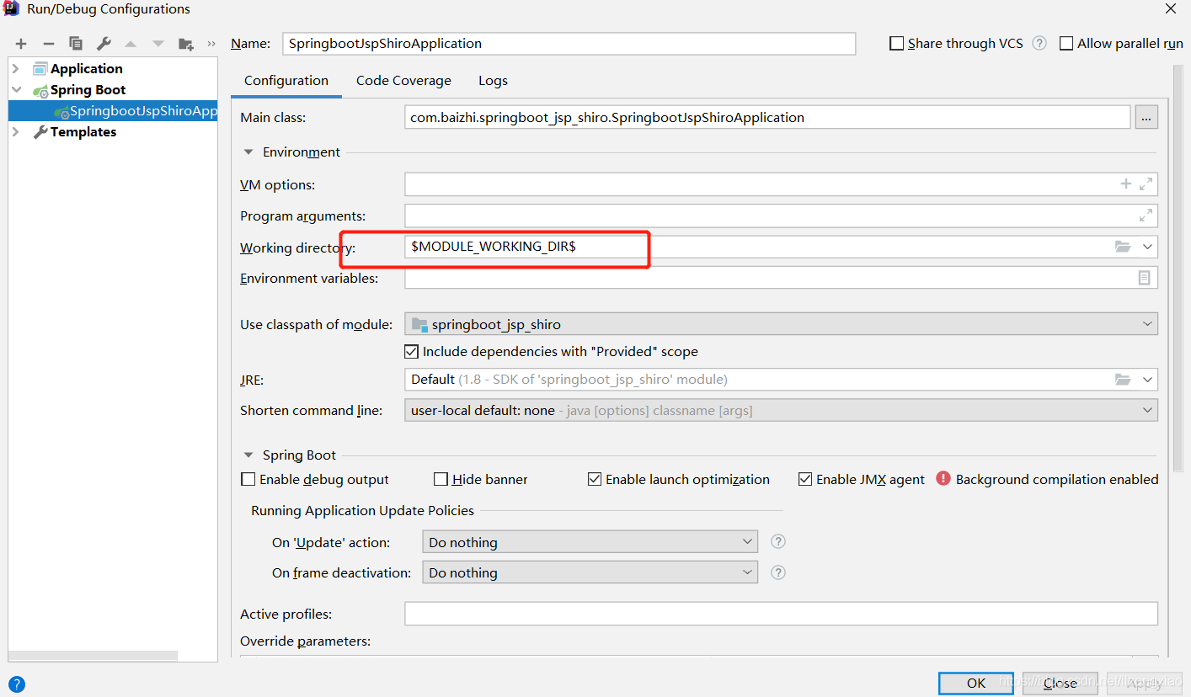Add VM option with plus icon
Image resolution: width=1191 pixels, height=697 pixels.
(1126, 184)
